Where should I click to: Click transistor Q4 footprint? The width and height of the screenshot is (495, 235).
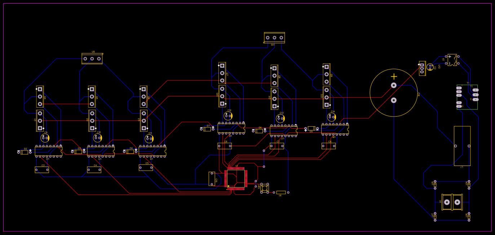40,96
